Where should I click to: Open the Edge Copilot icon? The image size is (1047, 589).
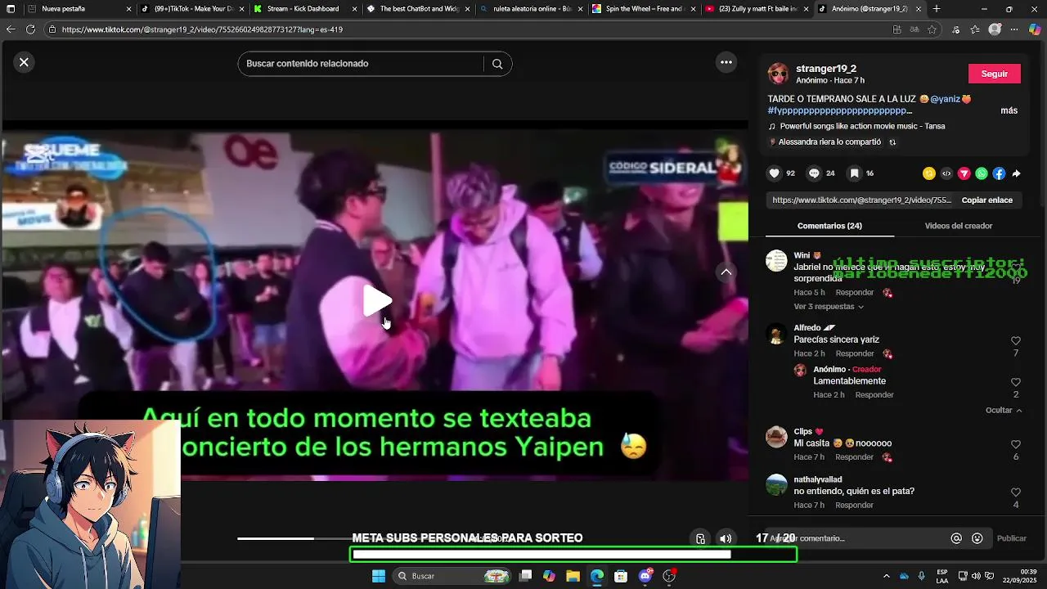[x=1034, y=29]
